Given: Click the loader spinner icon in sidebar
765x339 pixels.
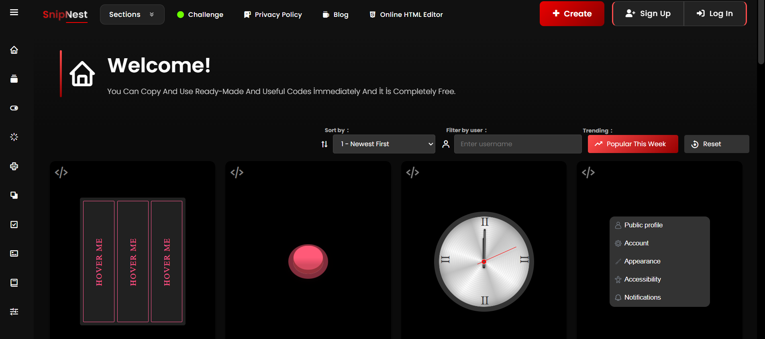Looking at the screenshot, I should point(14,137).
